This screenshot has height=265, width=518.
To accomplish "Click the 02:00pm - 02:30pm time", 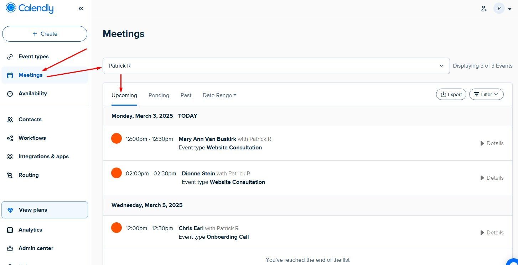I will pos(151,174).
